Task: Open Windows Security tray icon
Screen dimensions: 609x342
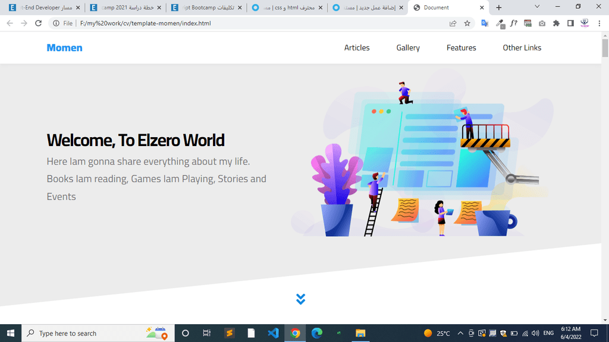Action: tap(503, 333)
